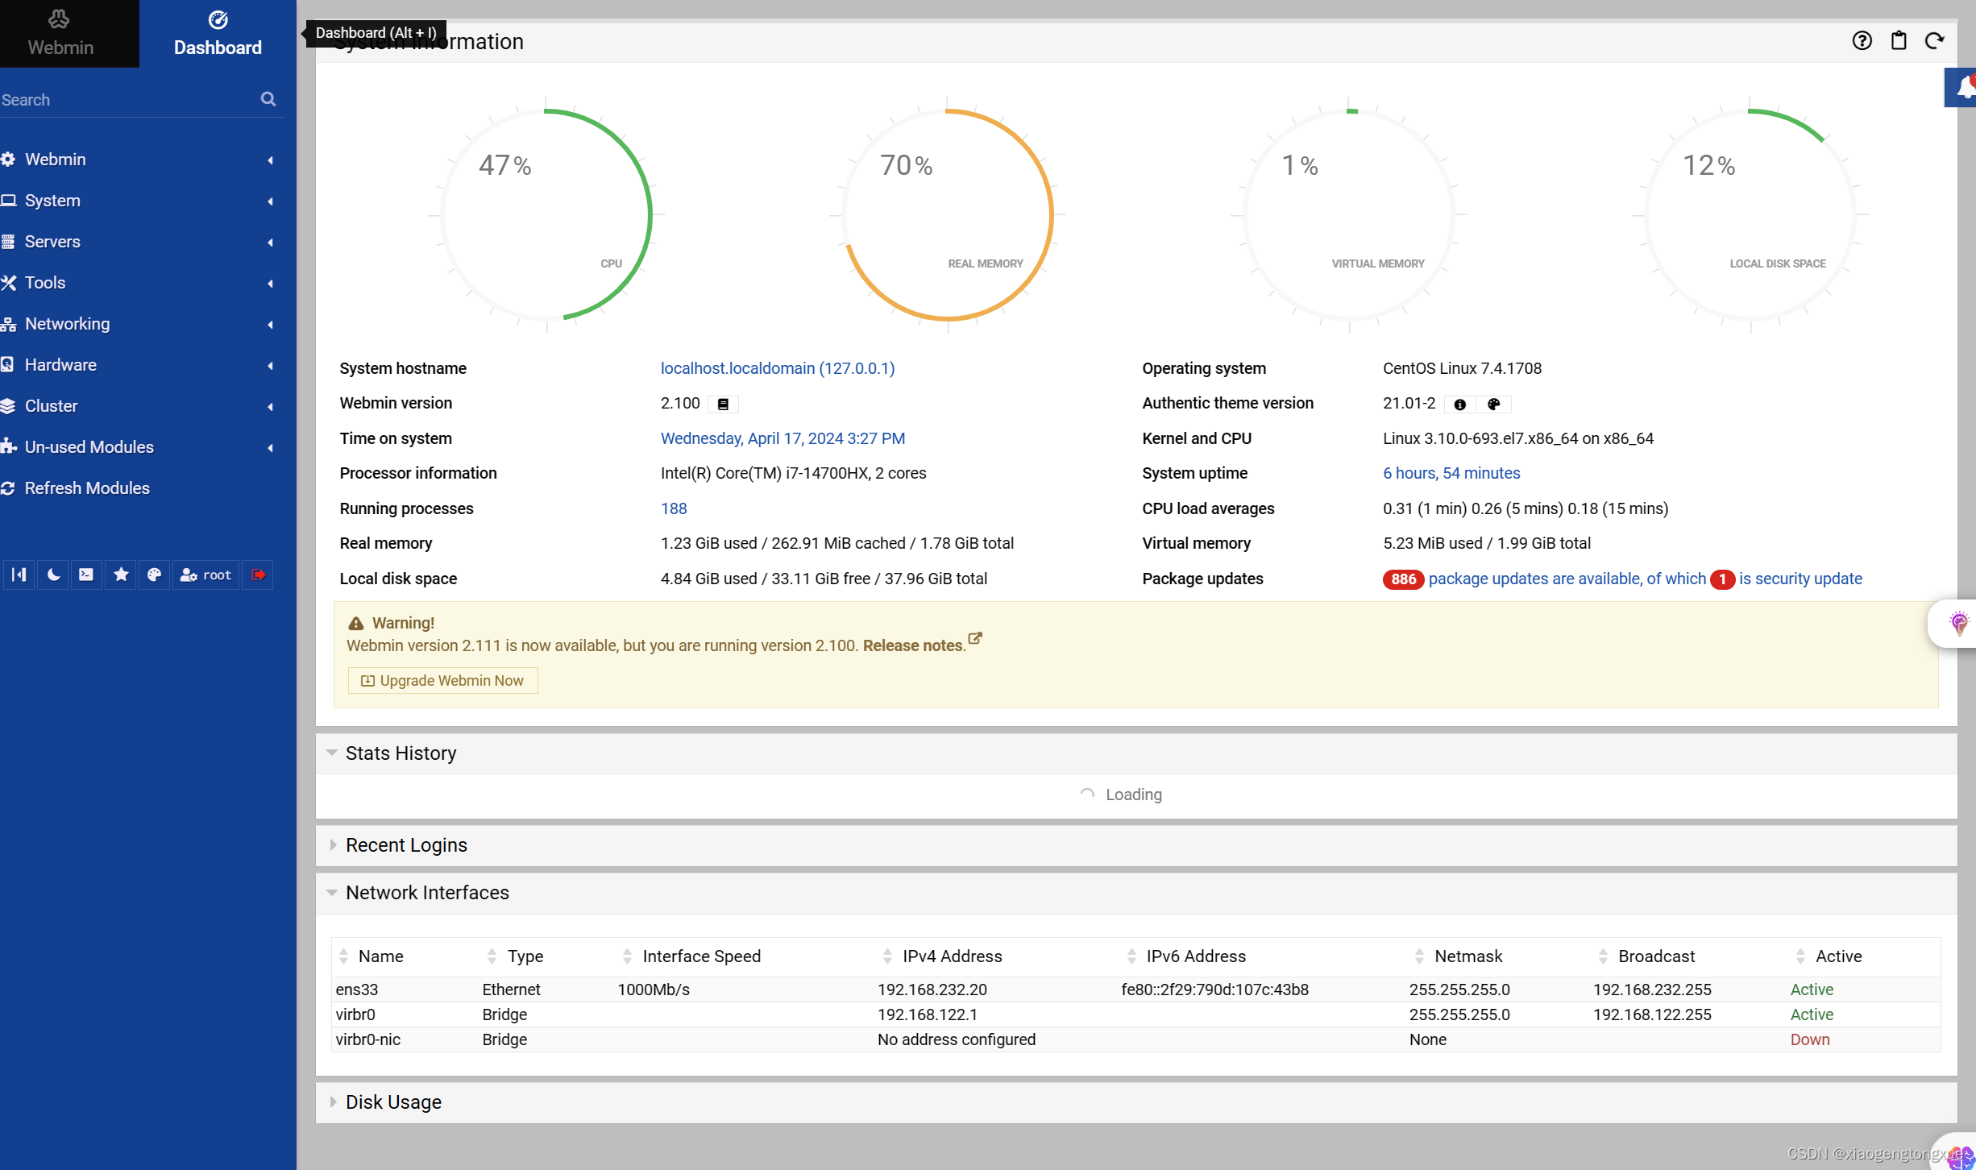Select the Network Interfaces section header
Screen dimensions: 1976x1170
[427, 891]
